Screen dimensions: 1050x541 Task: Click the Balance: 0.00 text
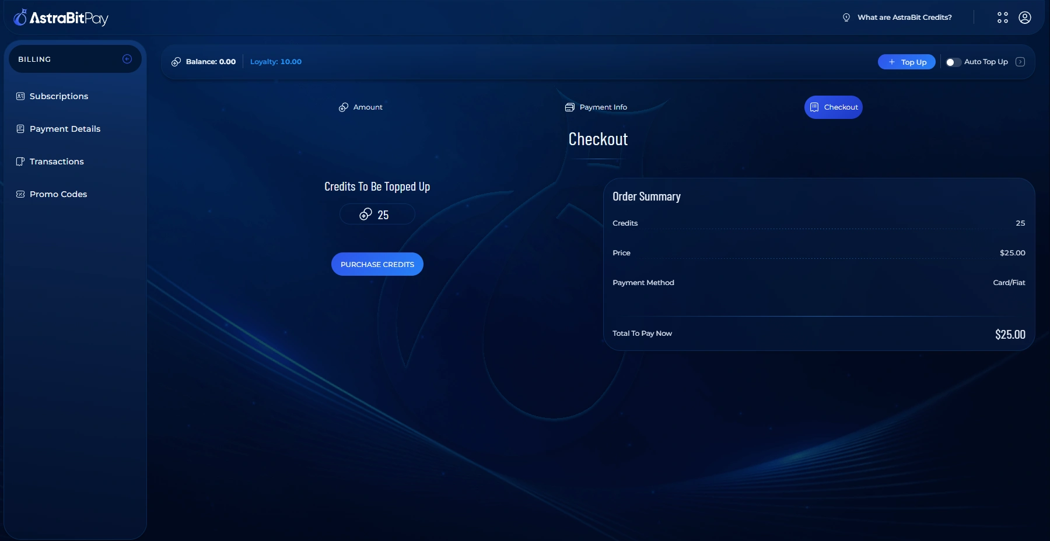[x=211, y=62]
